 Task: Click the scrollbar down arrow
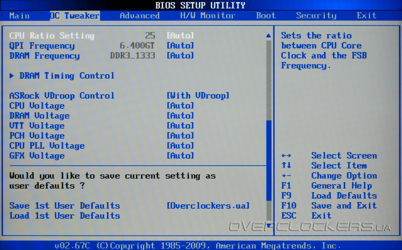(269, 225)
